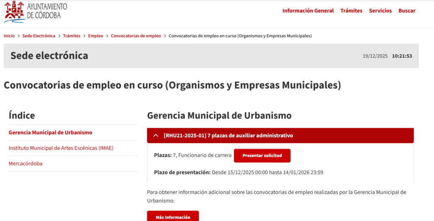Click the clock time 10:21:53
This screenshot has width=434, height=221.
[402, 56]
